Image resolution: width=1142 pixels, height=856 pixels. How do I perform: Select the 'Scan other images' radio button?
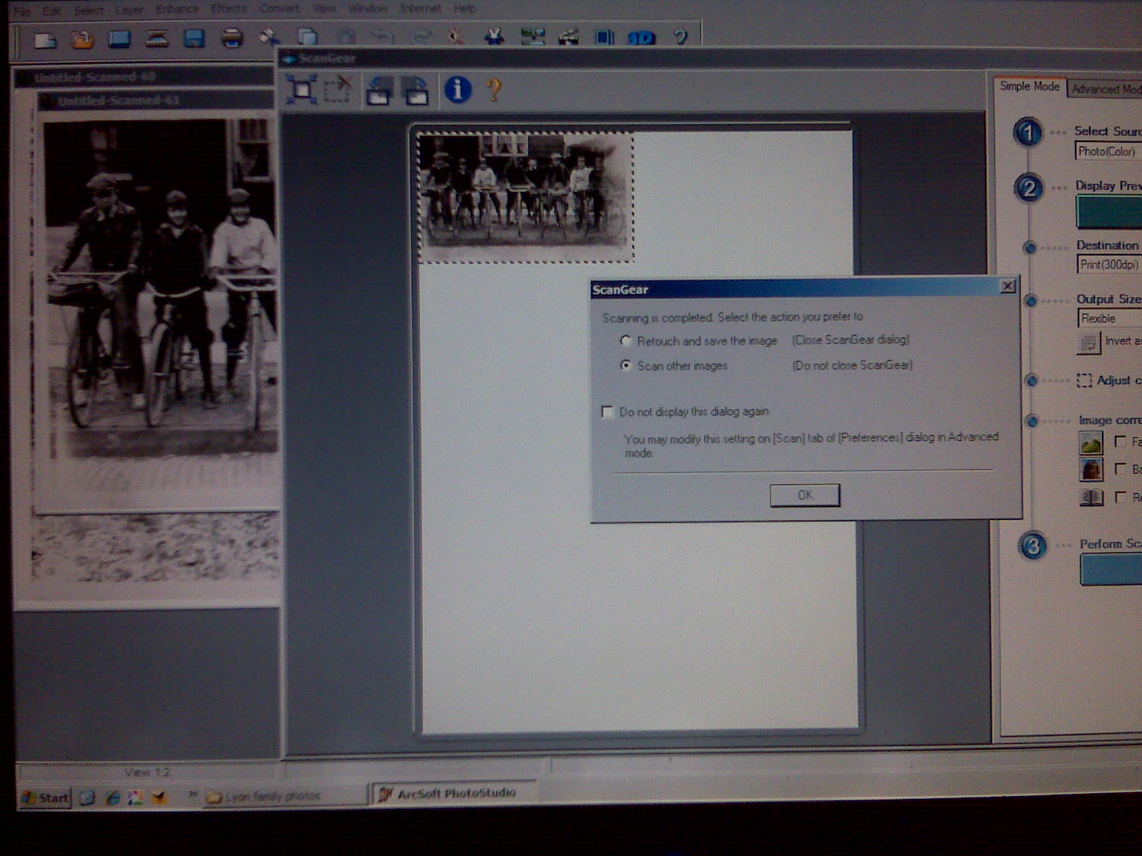pos(626,365)
